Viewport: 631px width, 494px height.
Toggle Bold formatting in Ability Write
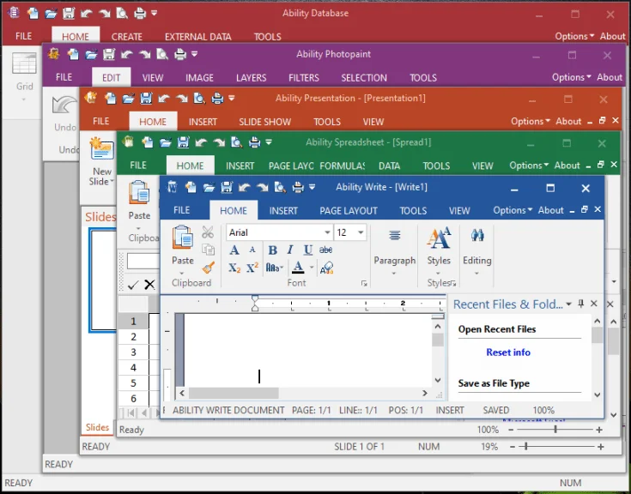(x=272, y=250)
